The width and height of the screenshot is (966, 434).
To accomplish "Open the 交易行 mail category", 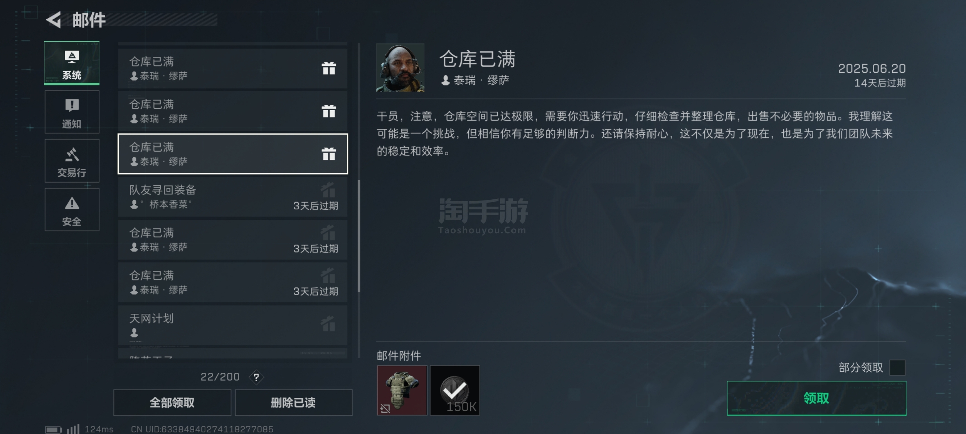I will pos(72,161).
